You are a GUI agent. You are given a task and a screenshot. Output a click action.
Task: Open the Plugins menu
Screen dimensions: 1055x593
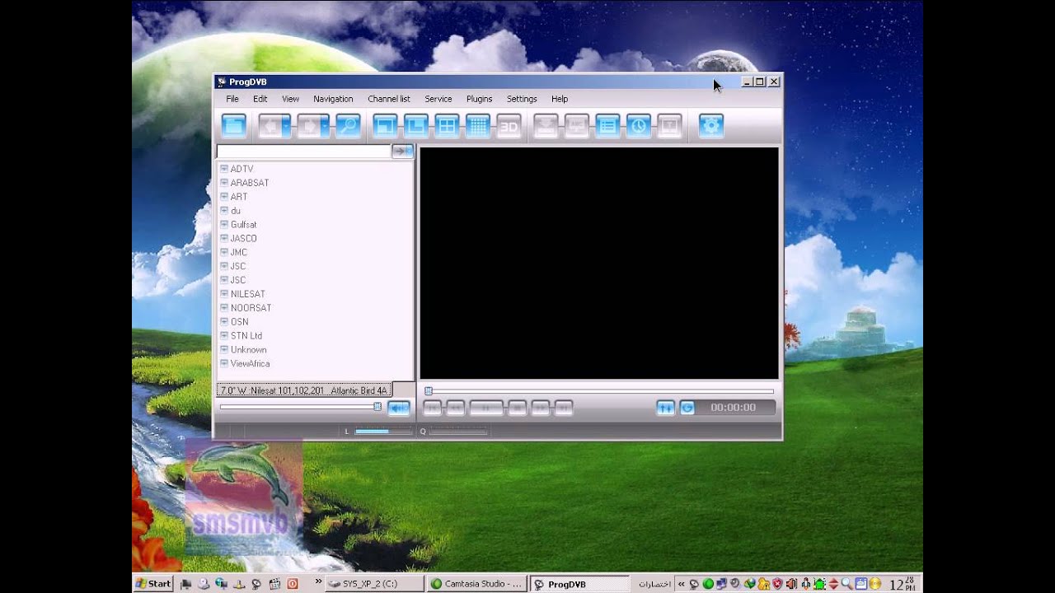[x=480, y=99]
